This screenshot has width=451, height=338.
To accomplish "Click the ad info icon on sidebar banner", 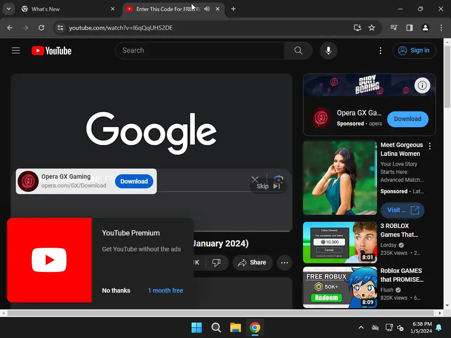I will (x=422, y=85).
